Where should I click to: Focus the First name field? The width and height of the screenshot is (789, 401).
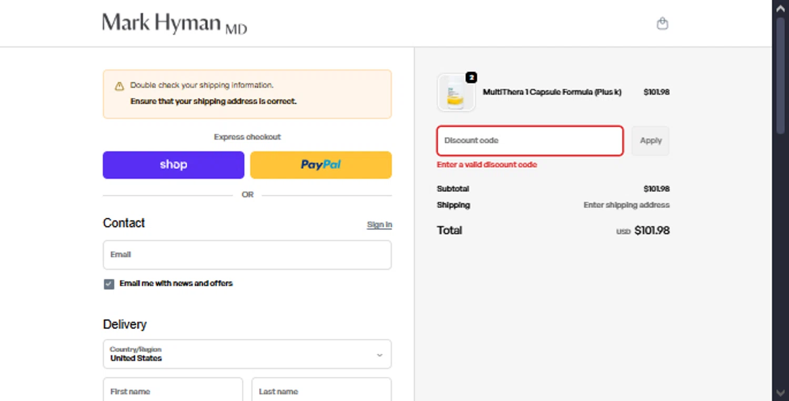coord(173,389)
